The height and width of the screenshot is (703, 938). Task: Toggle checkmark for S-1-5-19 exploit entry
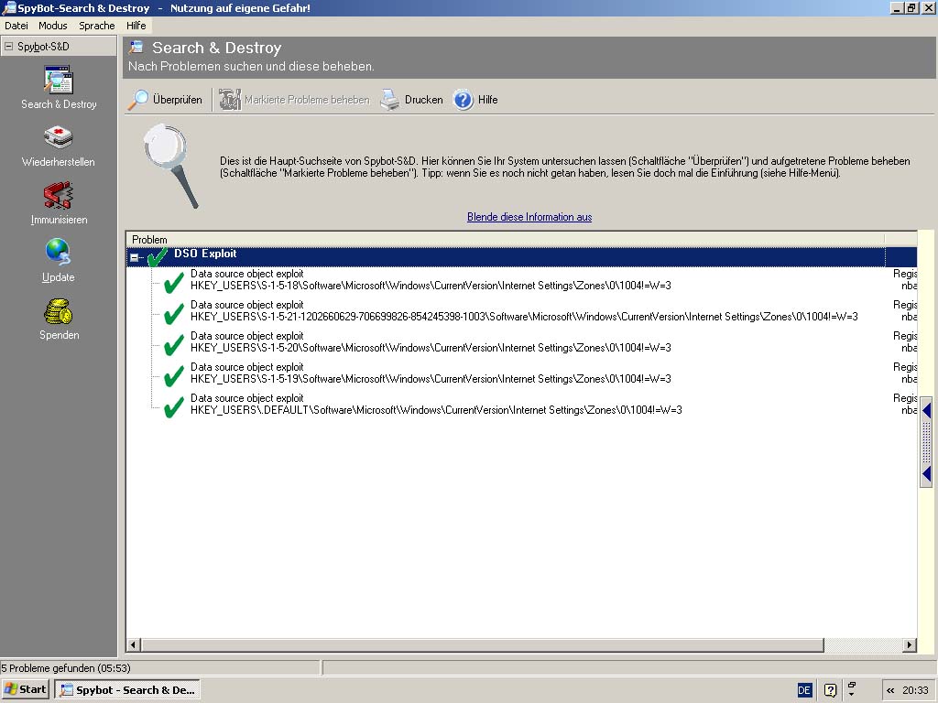(x=173, y=375)
